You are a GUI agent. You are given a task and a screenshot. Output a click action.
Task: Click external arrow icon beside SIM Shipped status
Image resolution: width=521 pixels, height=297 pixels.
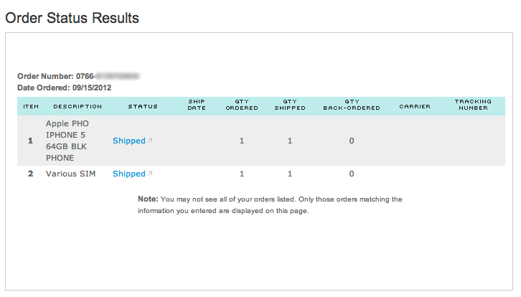click(150, 174)
